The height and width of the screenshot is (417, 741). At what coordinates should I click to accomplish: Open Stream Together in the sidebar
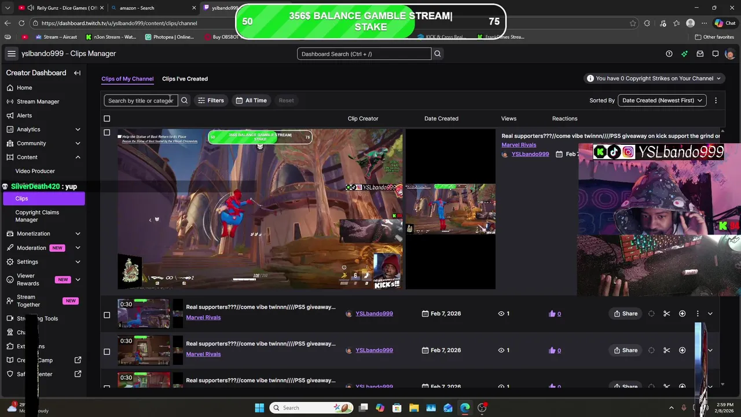click(x=43, y=301)
